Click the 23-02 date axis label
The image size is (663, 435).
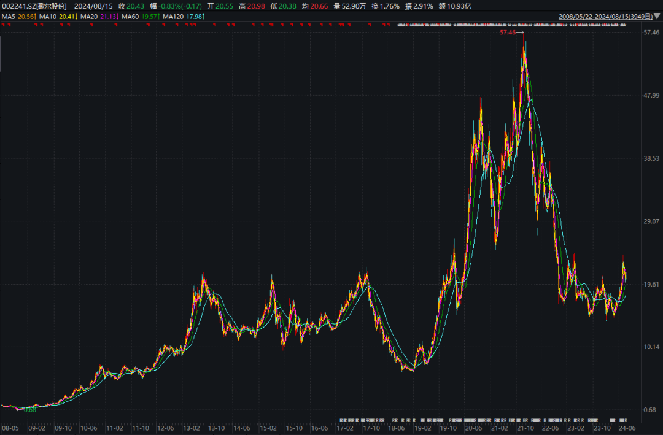(x=575, y=428)
